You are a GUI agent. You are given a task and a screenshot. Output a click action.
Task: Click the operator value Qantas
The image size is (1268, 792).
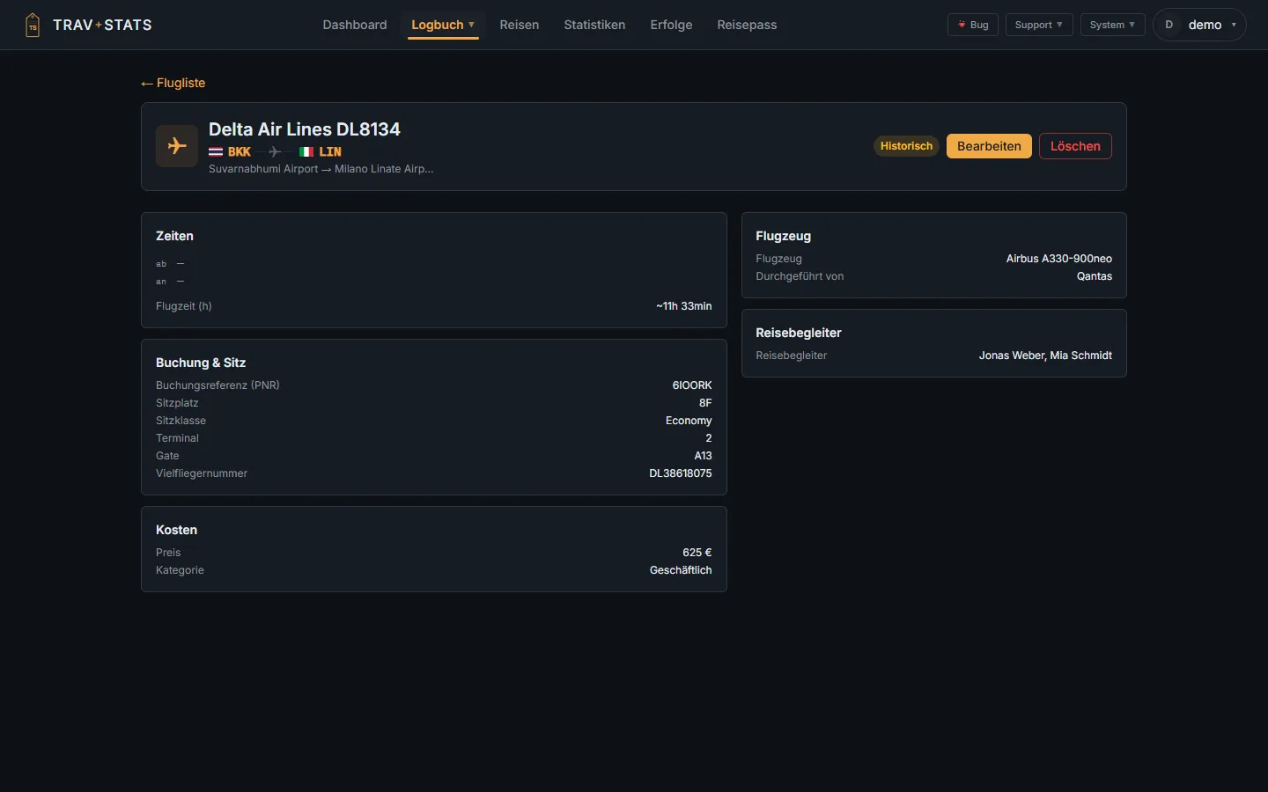[1095, 276]
